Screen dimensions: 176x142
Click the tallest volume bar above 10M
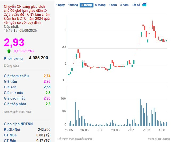[140, 112]
